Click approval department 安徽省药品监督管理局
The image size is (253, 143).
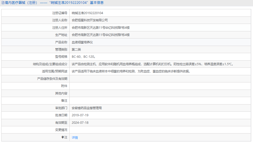pyautogui.click(x=87, y=108)
